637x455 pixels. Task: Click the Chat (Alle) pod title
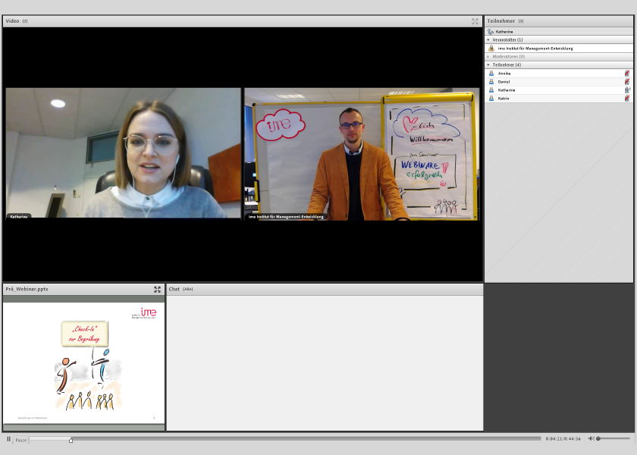coord(180,289)
